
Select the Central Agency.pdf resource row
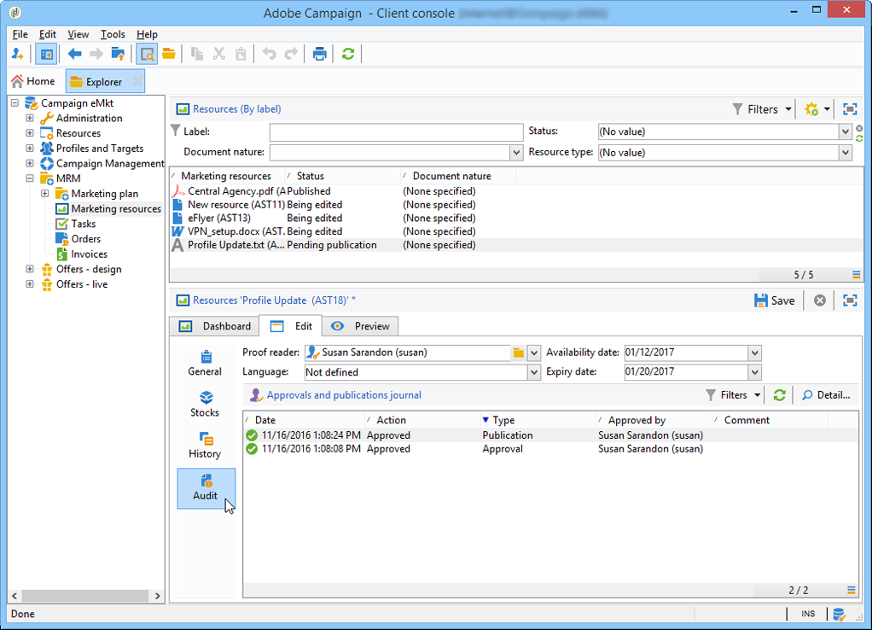[516, 191]
